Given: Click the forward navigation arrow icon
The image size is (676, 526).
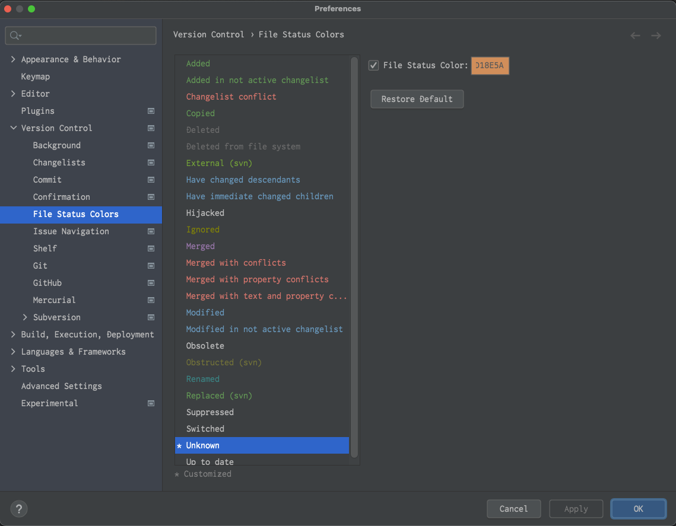Looking at the screenshot, I should pos(656,36).
